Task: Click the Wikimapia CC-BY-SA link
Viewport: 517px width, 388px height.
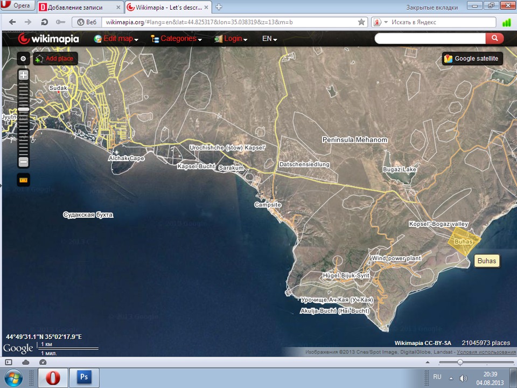Action: pos(423,343)
